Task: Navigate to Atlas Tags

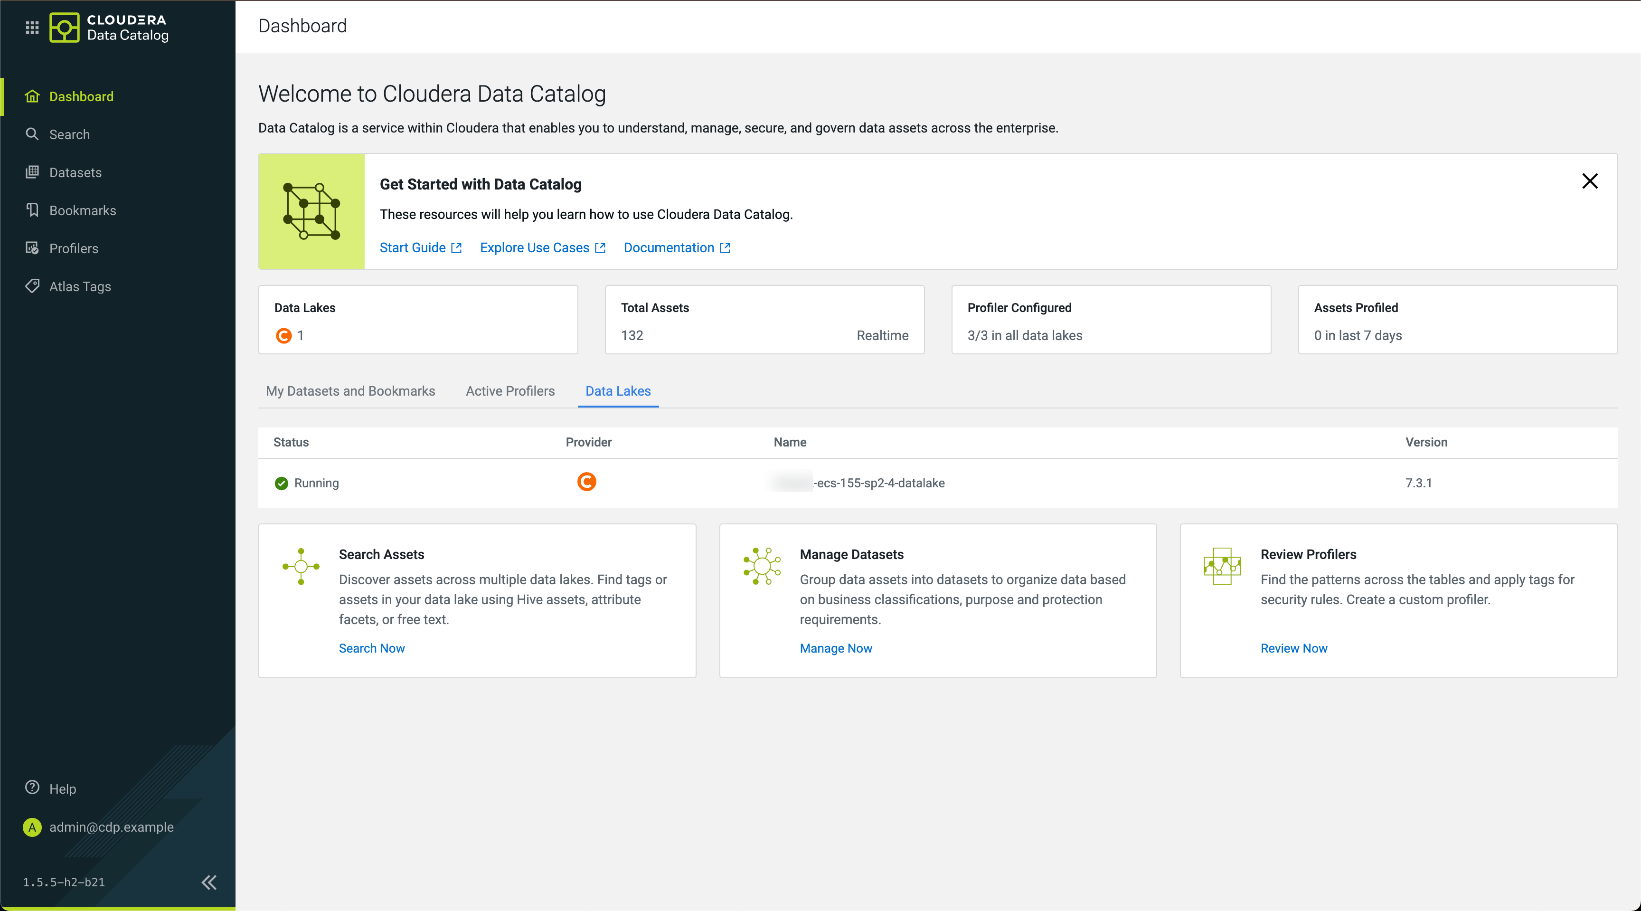Action: click(x=80, y=287)
